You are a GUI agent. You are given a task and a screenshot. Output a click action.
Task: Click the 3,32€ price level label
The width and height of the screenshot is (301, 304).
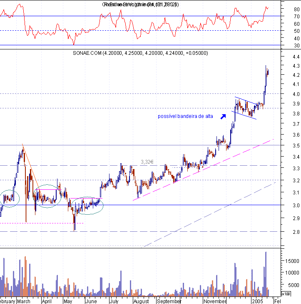coord(147,162)
